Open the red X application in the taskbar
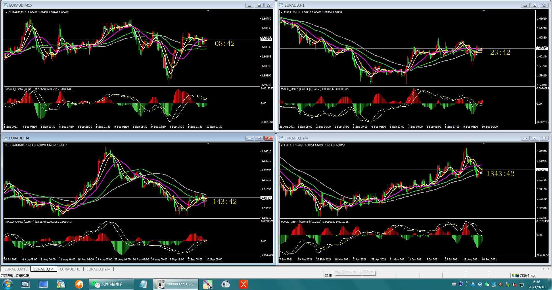The width and height of the screenshot is (552, 290). point(243,285)
